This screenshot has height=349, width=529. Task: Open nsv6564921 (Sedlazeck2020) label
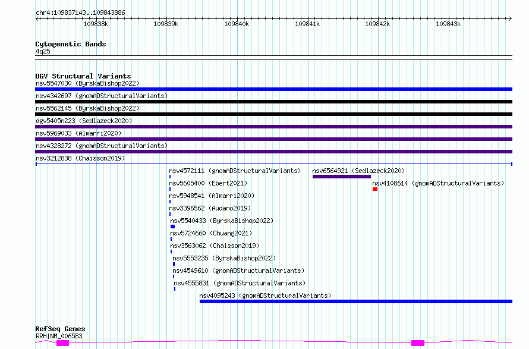[x=358, y=171]
